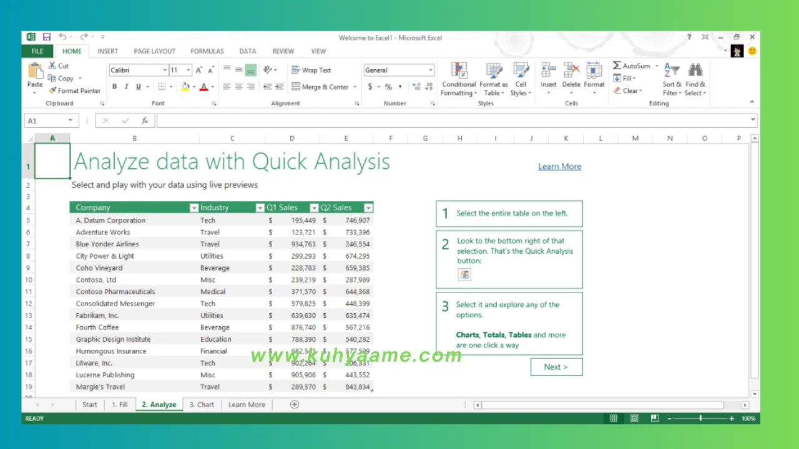The width and height of the screenshot is (799, 449).
Task: Open Company column filter dropdown
Action: [x=194, y=208]
